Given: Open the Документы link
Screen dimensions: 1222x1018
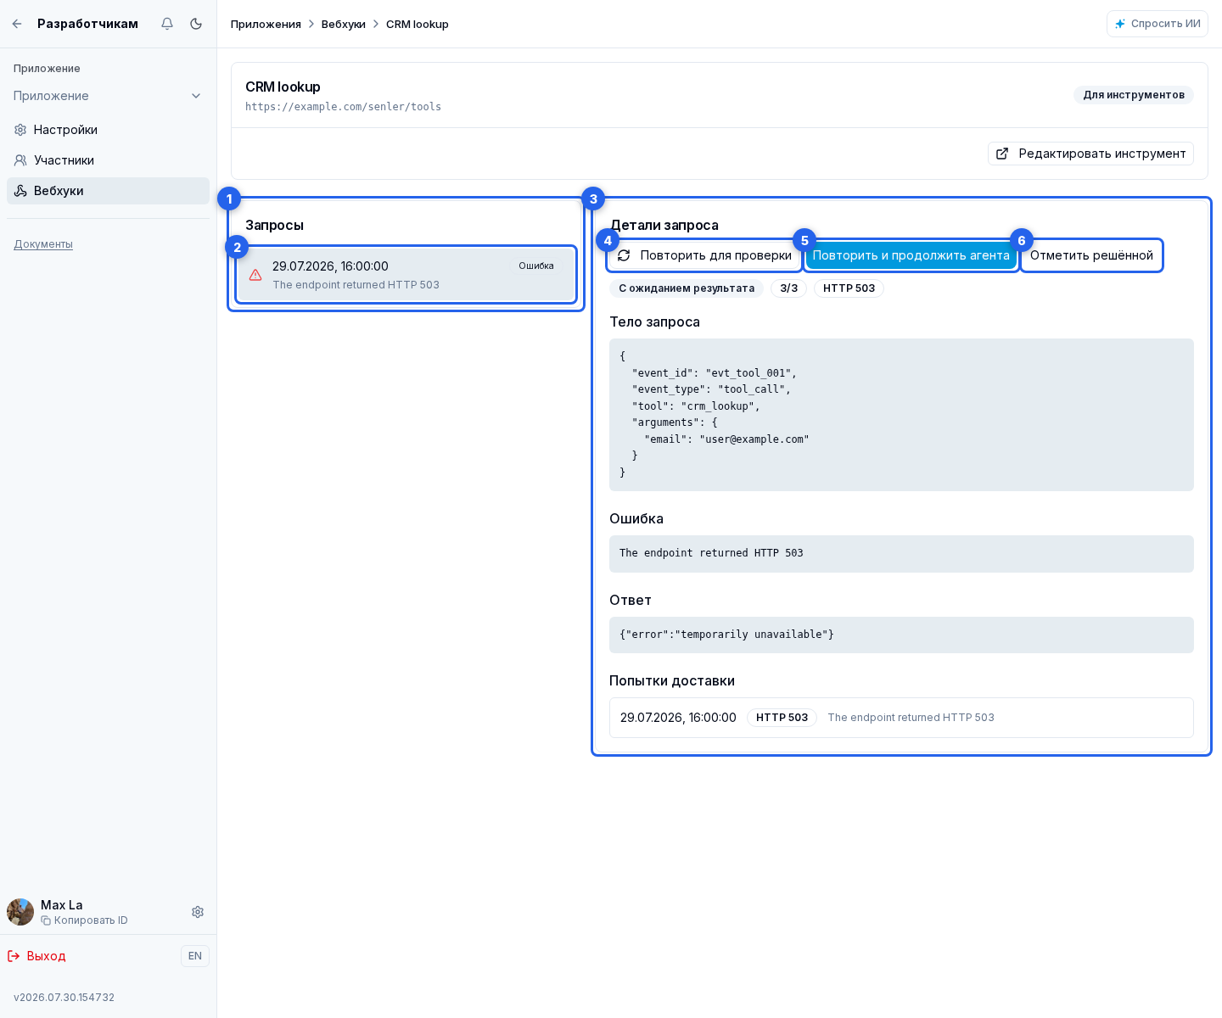Looking at the screenshot, I should coord(43,244).
